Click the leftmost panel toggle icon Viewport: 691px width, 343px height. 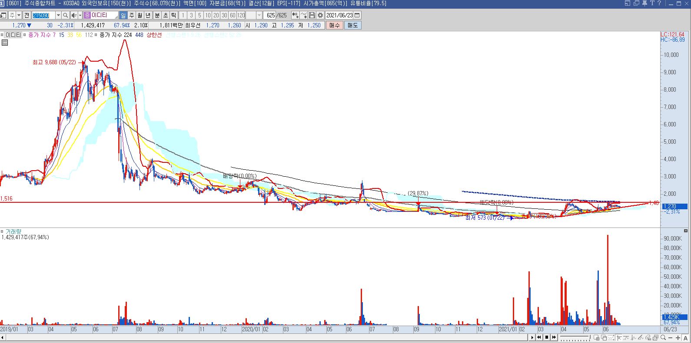[x=3, y=15]
